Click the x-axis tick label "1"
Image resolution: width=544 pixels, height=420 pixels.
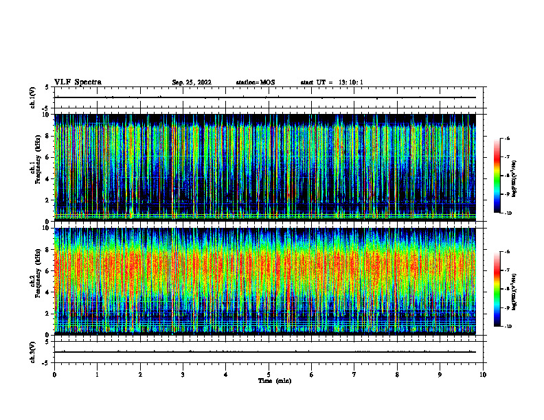click(97, 375)
